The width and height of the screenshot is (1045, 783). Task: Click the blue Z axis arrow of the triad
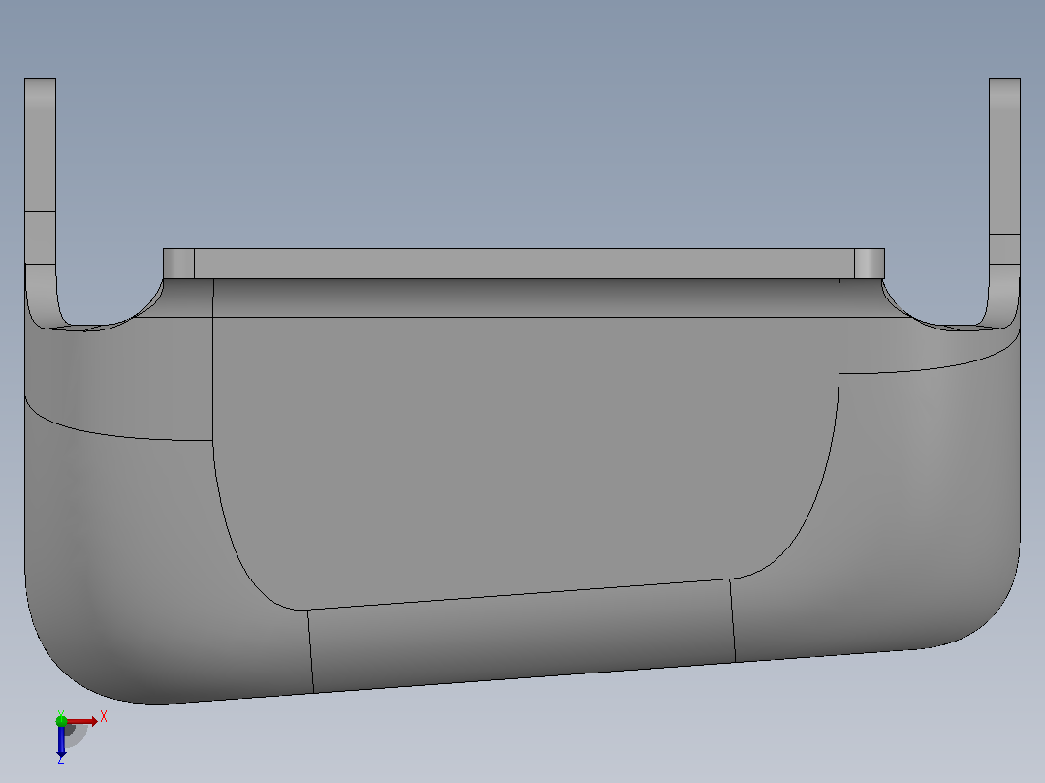coord(61,740)
